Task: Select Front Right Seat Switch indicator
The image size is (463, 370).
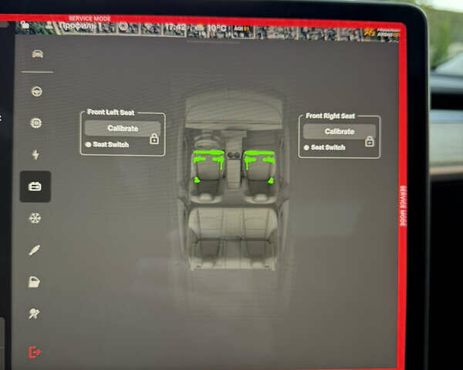Action: click(306, 147)
